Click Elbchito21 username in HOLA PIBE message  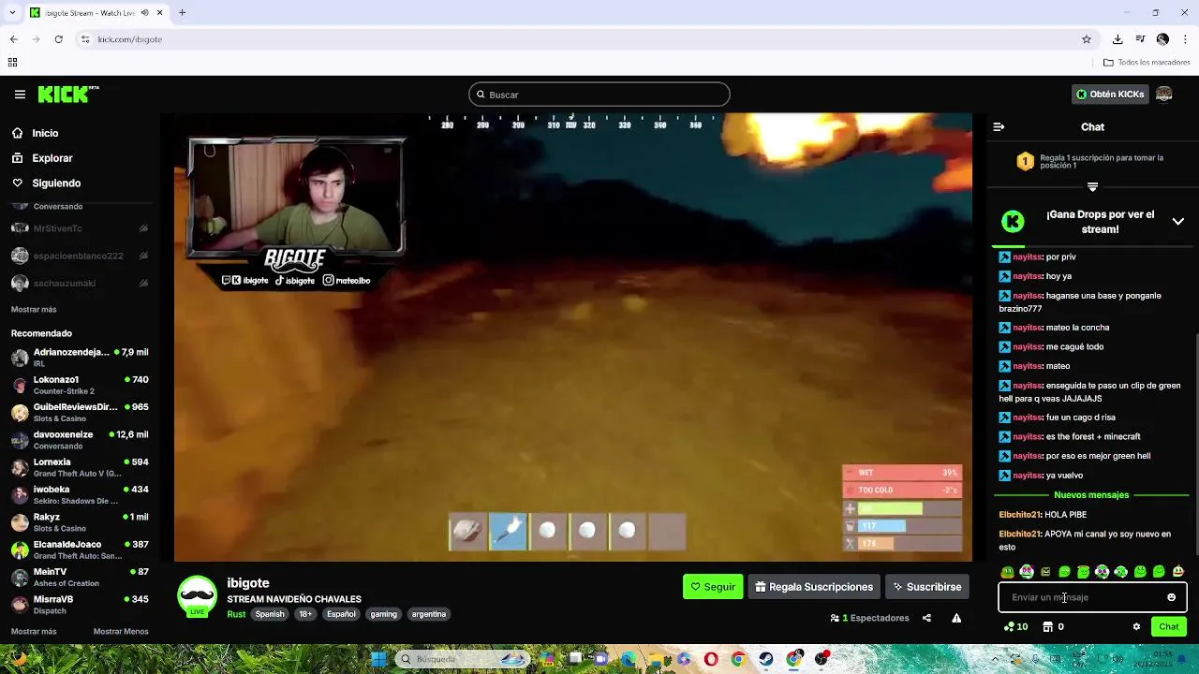click(x=1019, y=514)
